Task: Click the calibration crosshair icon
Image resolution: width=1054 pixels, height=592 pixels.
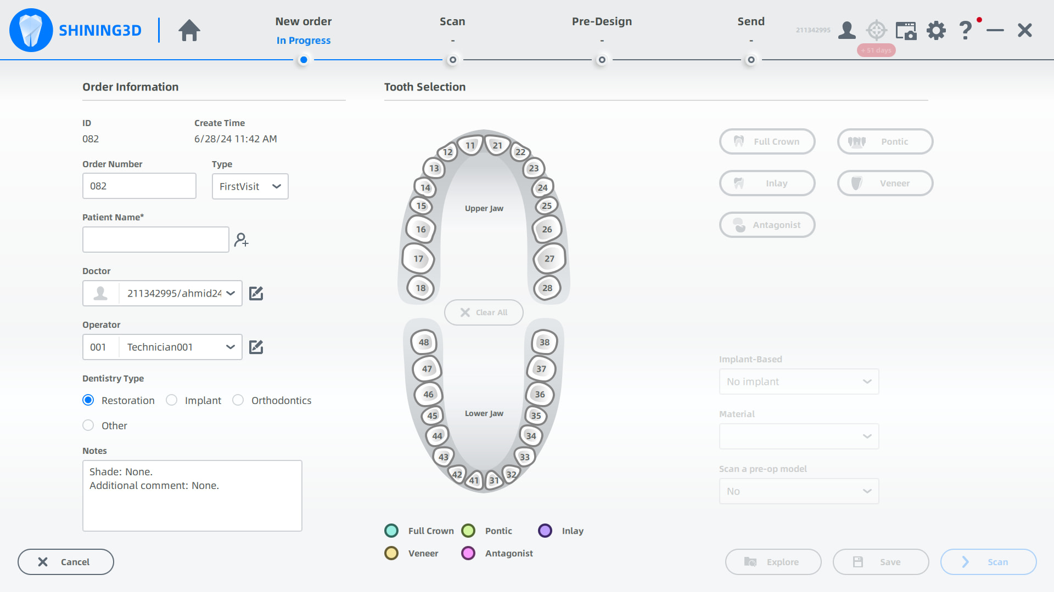Action: click(876, 30)
